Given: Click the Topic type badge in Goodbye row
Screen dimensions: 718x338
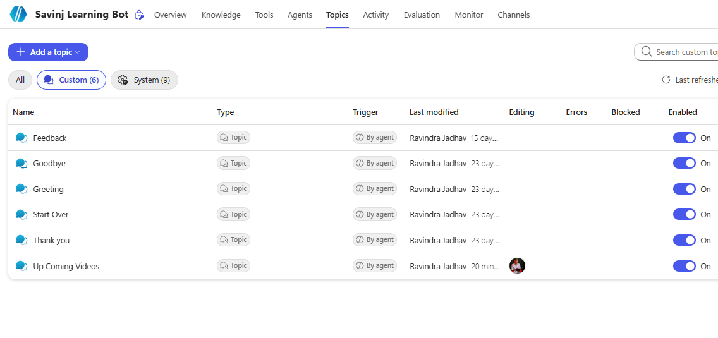Looking at the screenshot, I should (x=233, y=163).
